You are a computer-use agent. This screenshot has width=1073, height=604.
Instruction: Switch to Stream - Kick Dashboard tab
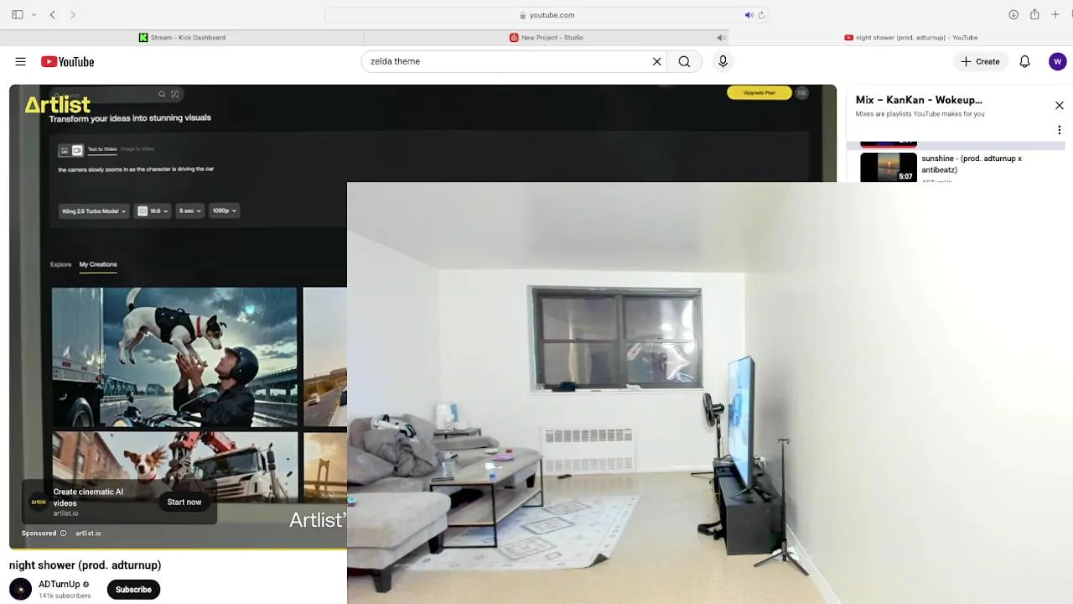[x=182, y=37]
